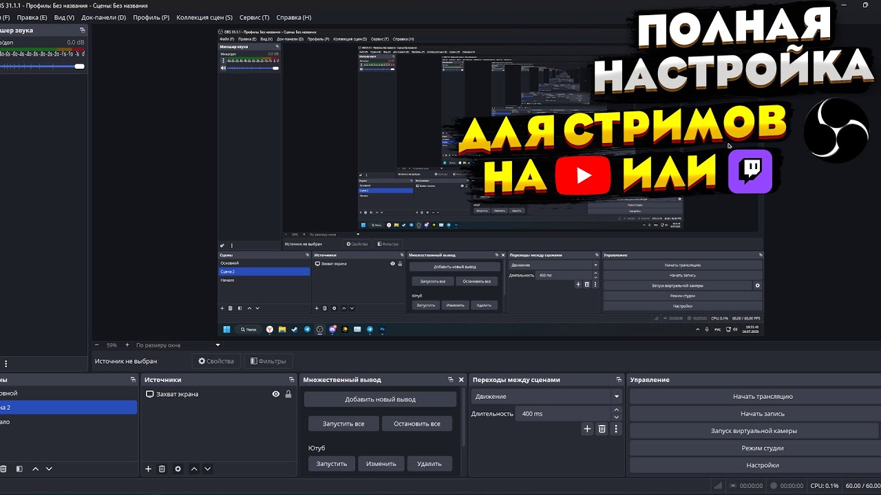Click the Свойства properties button
This screenshot has height=495, width=881.
tap(216, 361)
